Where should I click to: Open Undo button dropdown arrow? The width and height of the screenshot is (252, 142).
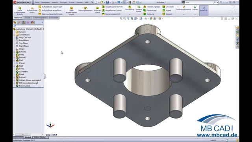click(121, 2)
